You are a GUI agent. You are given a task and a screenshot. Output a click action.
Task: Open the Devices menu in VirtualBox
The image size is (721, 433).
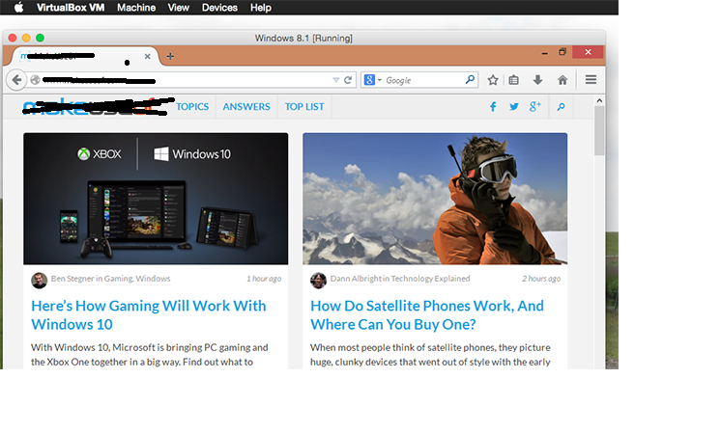pyautogui.click(x=219, y=8)
